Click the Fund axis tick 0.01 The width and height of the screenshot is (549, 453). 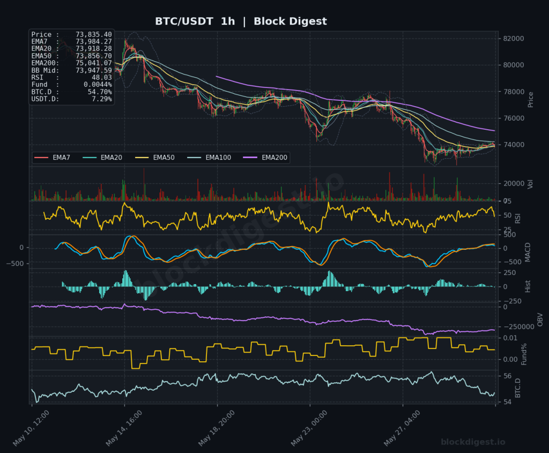[x=510, y=338]
